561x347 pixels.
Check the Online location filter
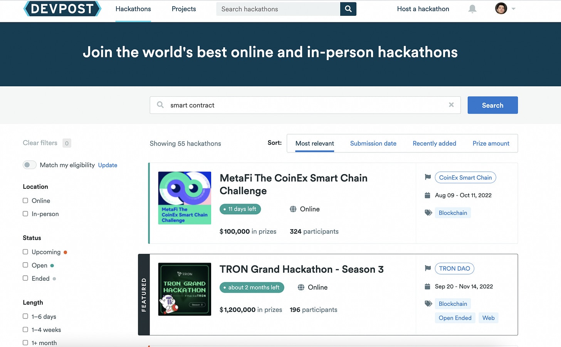coord(25,201)
